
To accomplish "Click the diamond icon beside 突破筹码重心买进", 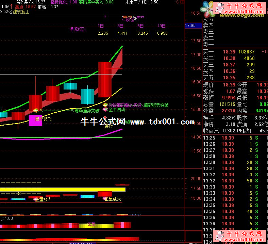I will pyautogui.click(x=105, y=105).
